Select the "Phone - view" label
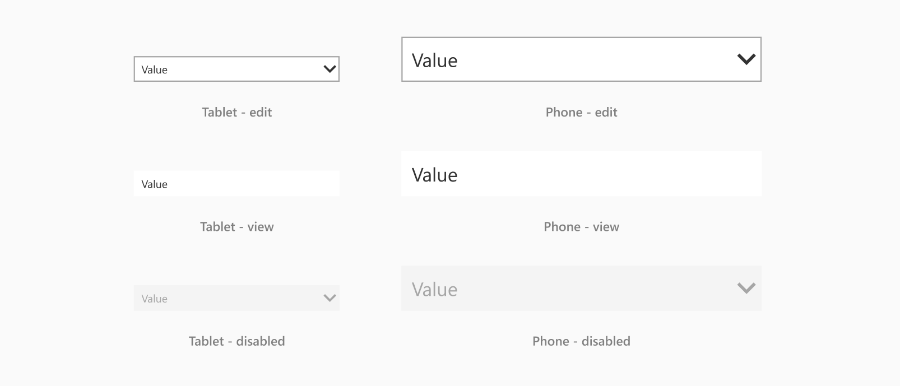900x386 pixels. [581, 227]
